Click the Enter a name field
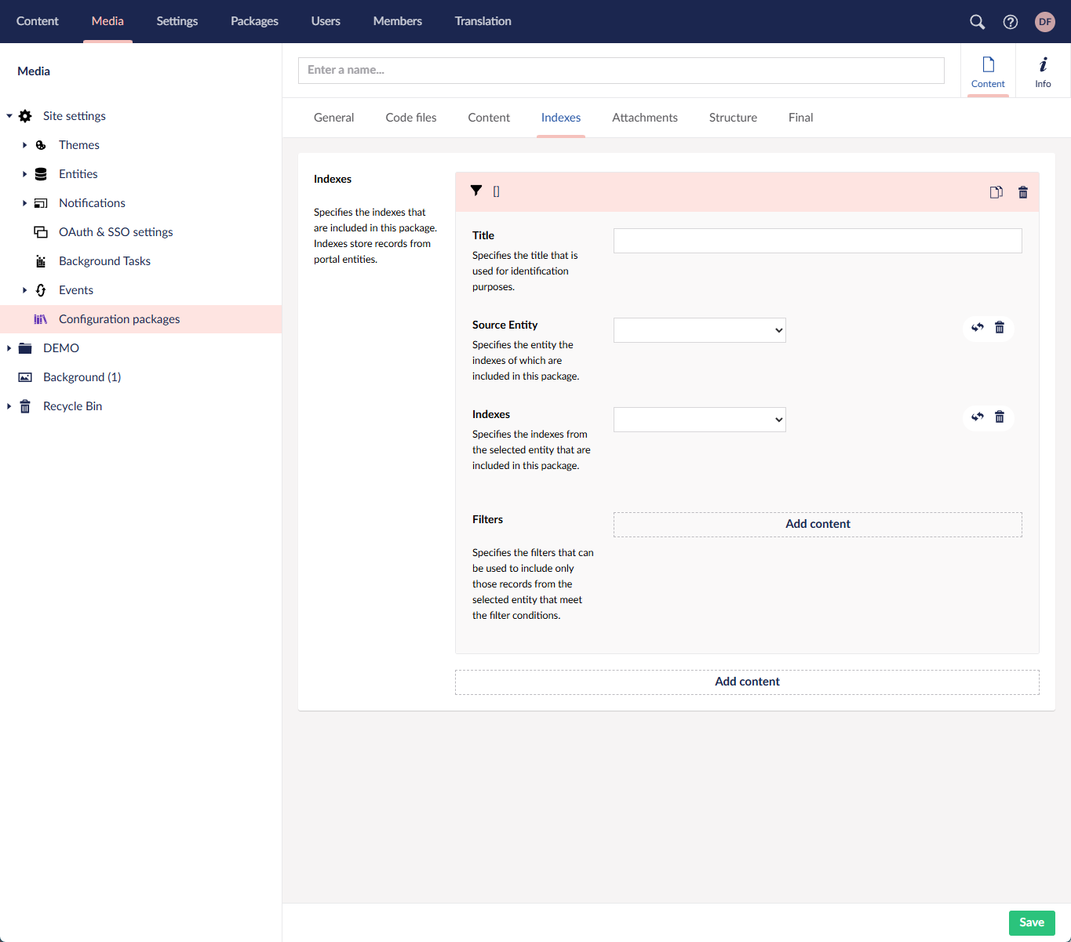Viewport: 1071px width, 942px height. tap(621, 71)
